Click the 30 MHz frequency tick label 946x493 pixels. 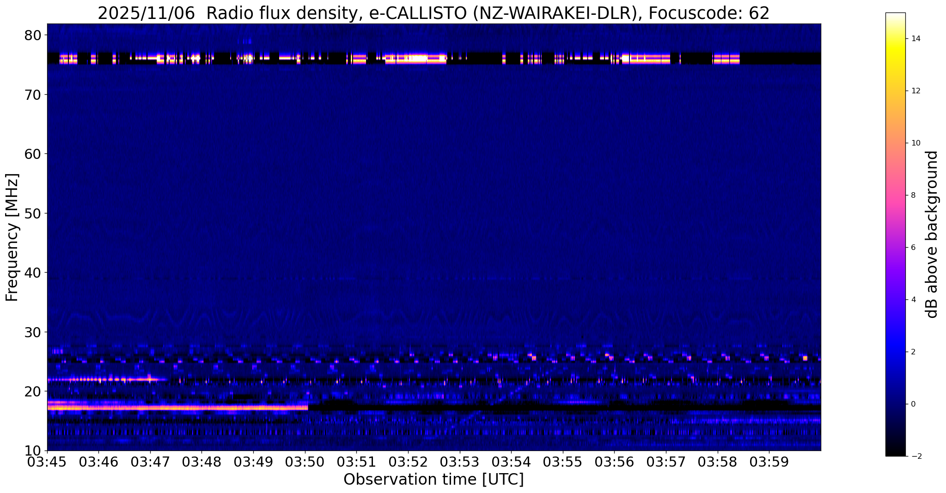[33, 332]
